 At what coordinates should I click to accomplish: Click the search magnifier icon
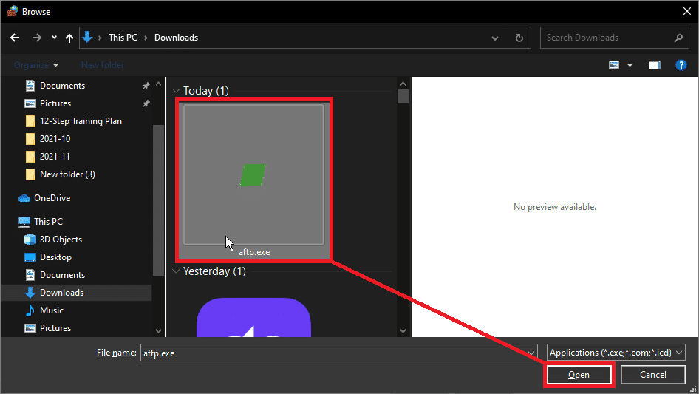point(678,38)
